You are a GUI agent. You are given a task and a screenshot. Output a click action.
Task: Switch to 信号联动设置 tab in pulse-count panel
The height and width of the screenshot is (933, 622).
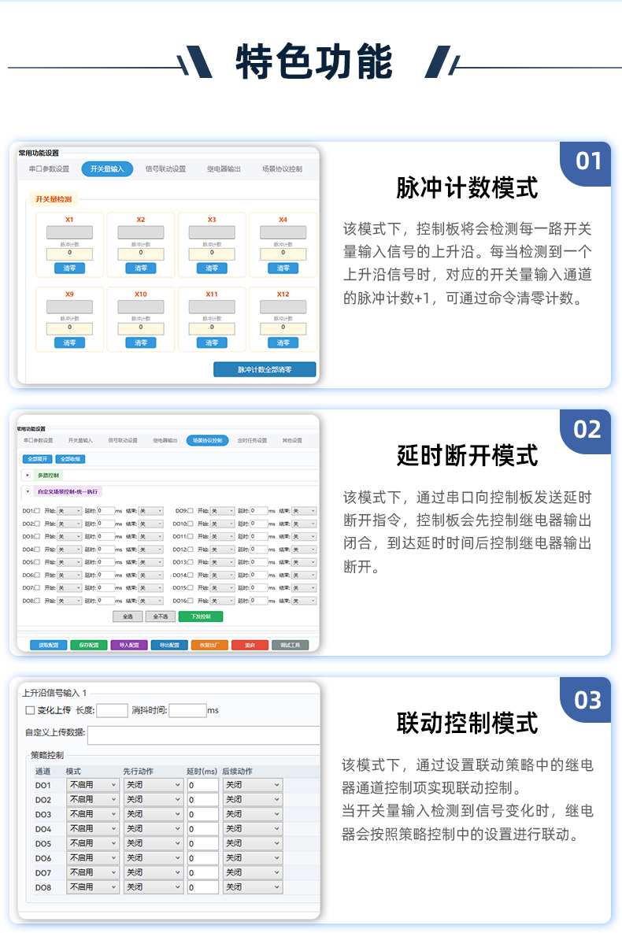(165, 169)
